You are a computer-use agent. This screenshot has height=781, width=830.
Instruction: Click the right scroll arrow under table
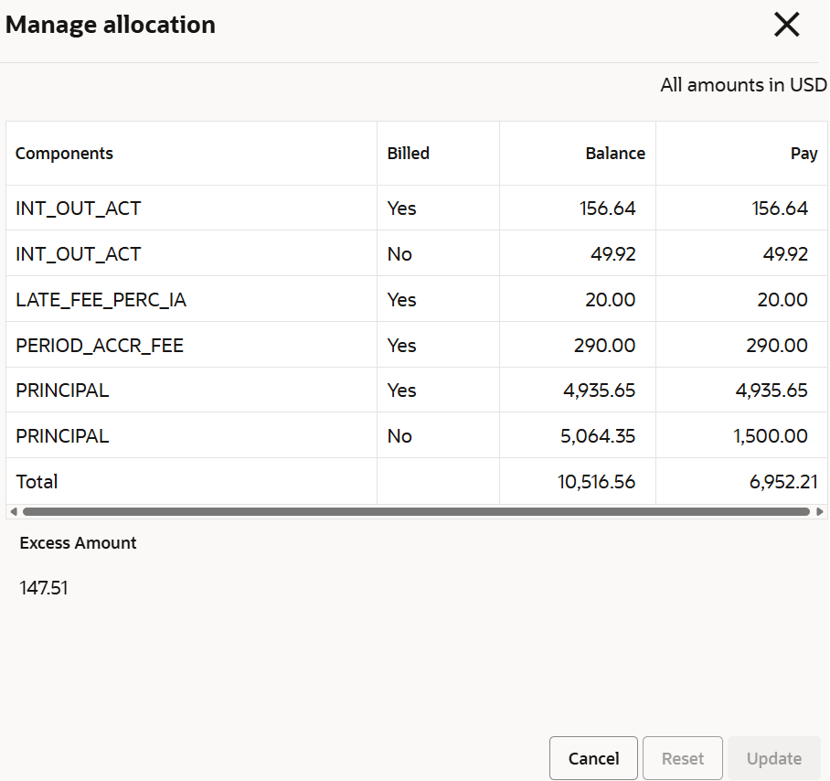click(819, 511)
